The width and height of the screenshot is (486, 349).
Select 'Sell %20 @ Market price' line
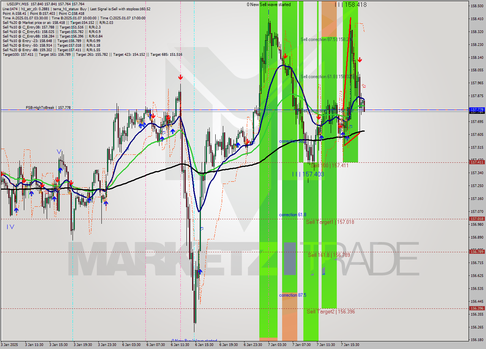tap(58, 22)
